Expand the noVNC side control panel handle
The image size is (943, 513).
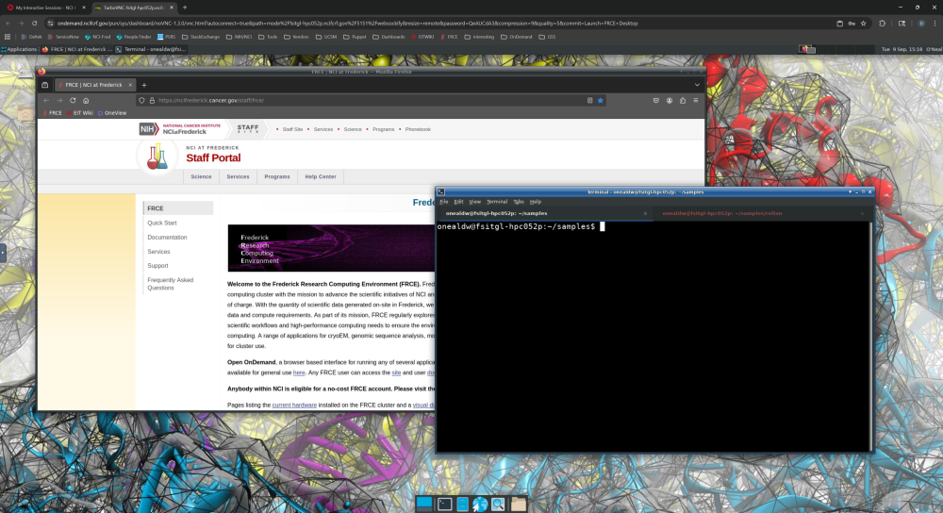tap(3, 253)
